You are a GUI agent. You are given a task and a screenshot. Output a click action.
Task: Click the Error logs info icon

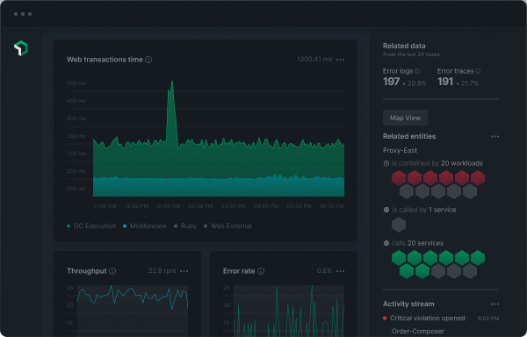[417, 71]
